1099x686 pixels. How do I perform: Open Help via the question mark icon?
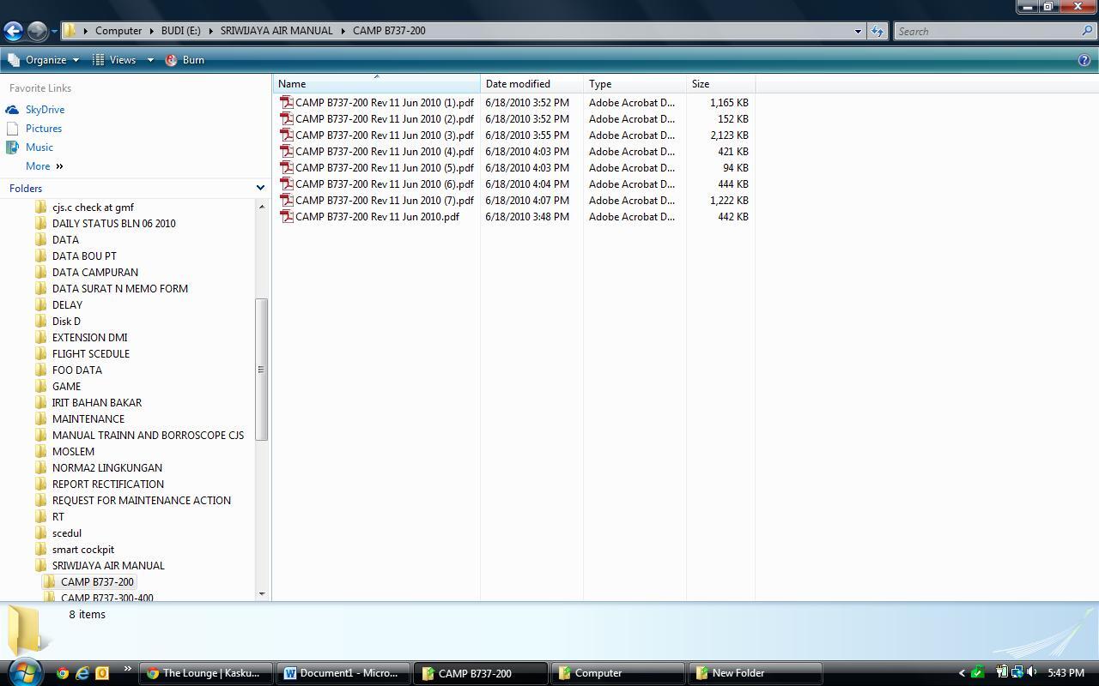(x=1084, y=60)
